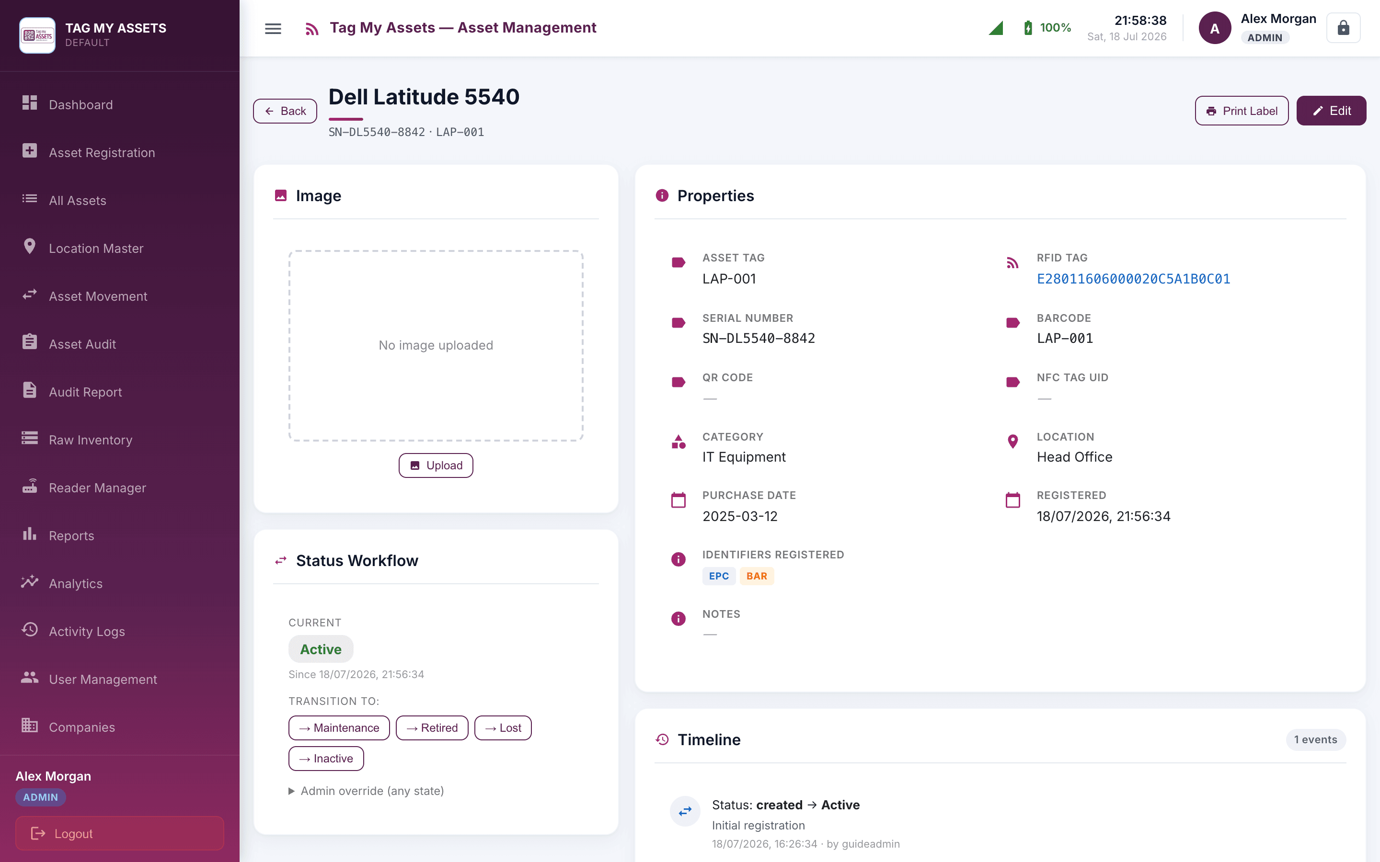This screenshot has height=862, width=1380.
Task: Click the purchase date 2025-03-12
Action: tap(740, 516)
